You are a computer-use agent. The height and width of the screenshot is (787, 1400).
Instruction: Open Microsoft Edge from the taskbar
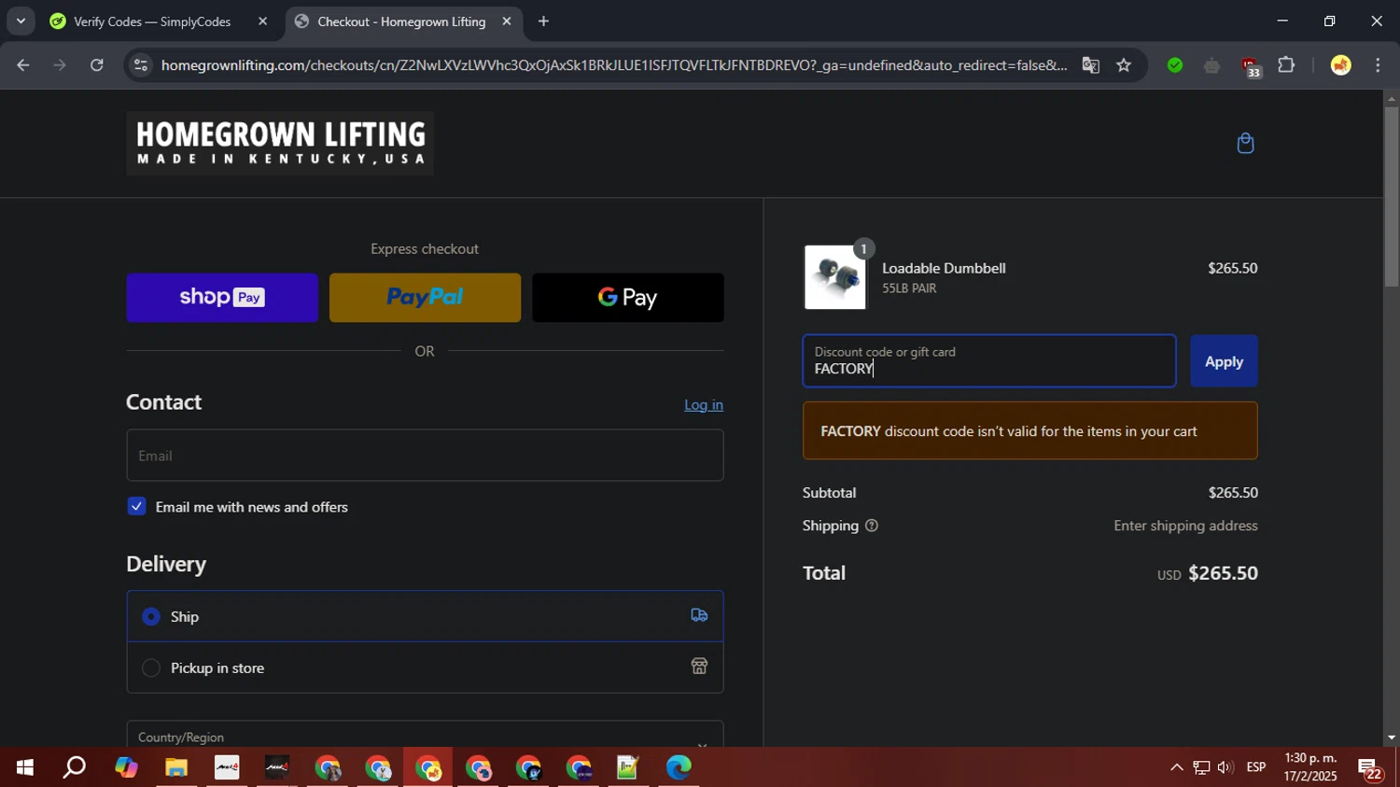[679, 767]
